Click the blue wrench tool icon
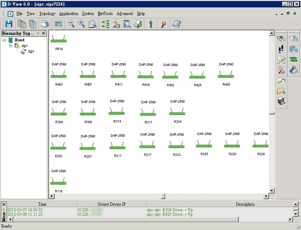 [294, 70]
